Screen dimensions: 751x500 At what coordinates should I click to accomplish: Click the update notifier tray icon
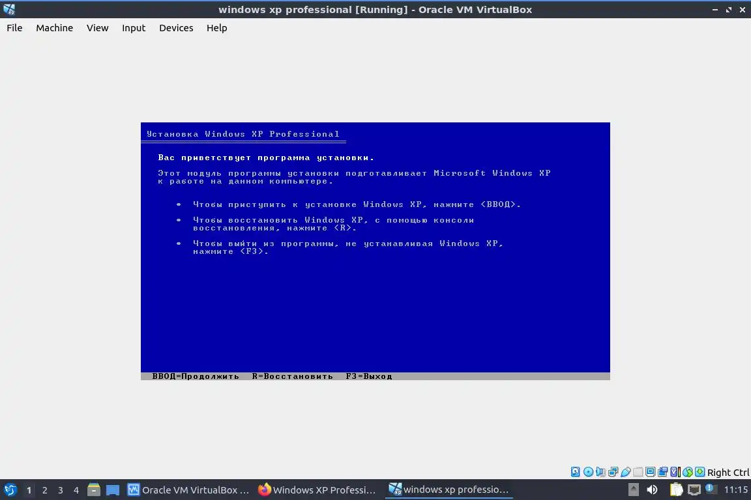coord(711,488)
